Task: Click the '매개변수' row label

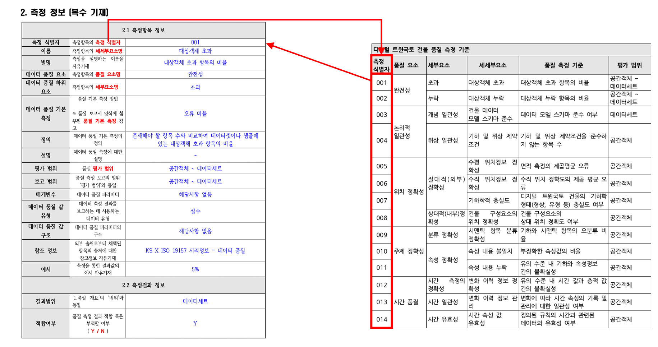Action: 46,194
